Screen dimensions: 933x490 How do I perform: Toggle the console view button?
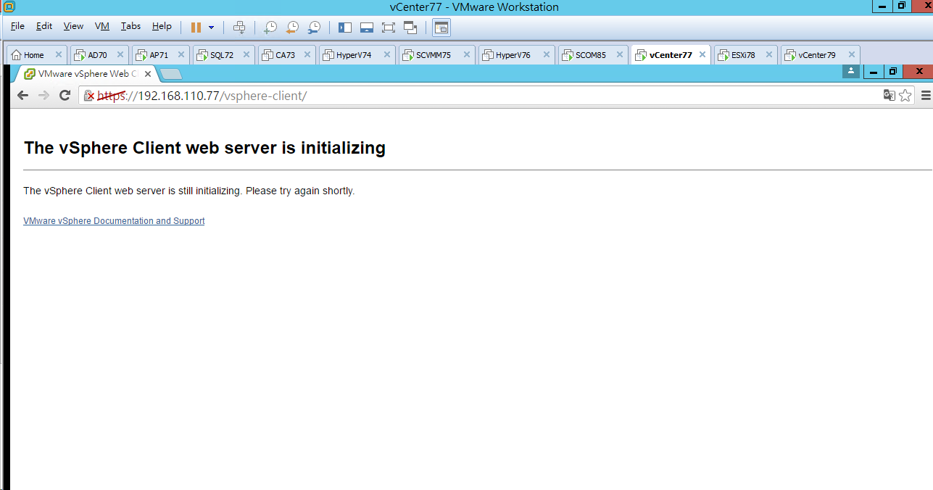pyautogui.click(x=441, y=28)
